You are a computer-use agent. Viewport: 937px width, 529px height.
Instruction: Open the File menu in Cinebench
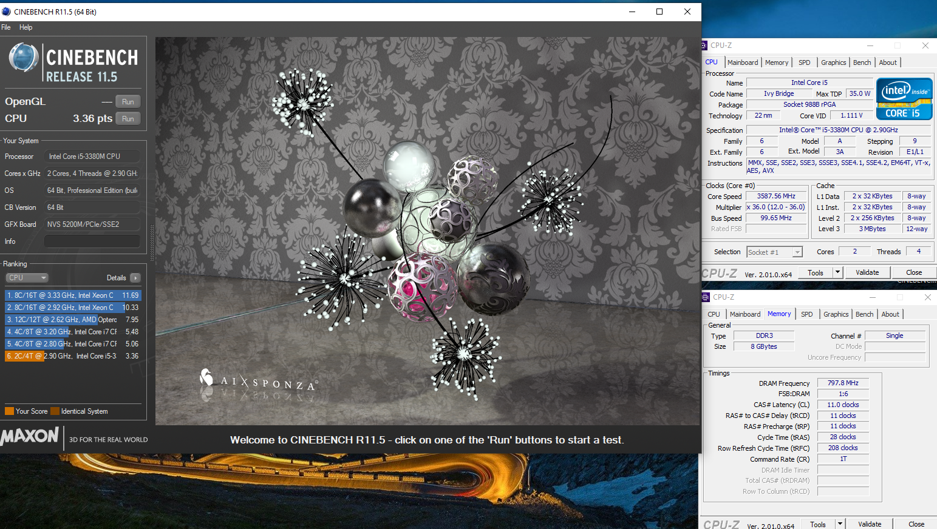(6, 27)
